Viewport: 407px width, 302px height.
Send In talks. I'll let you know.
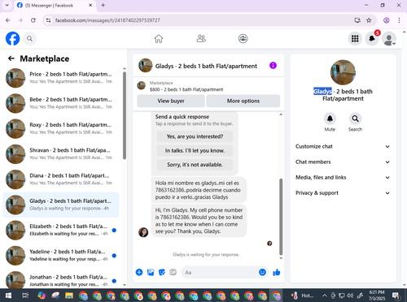[195, 150]
